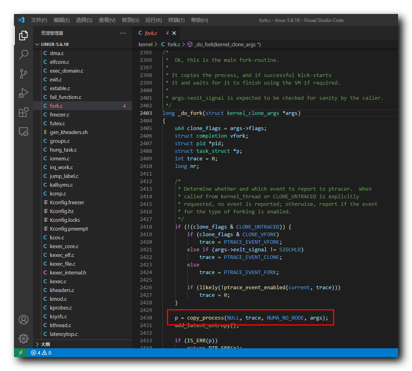Click kernel_clone_args type in function signature
The height and width of the screenshot is (371, 412).
click(x=253, y=113)
